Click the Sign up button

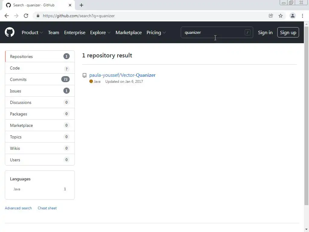[x=288, y=32]
